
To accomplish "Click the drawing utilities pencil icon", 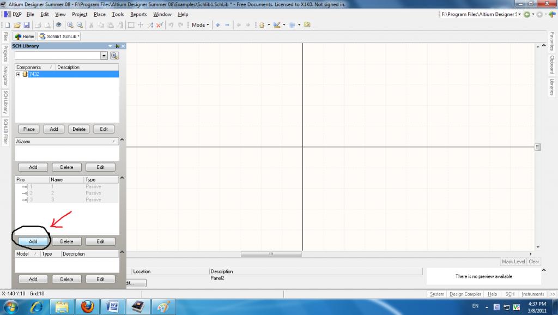I will 277,25.
